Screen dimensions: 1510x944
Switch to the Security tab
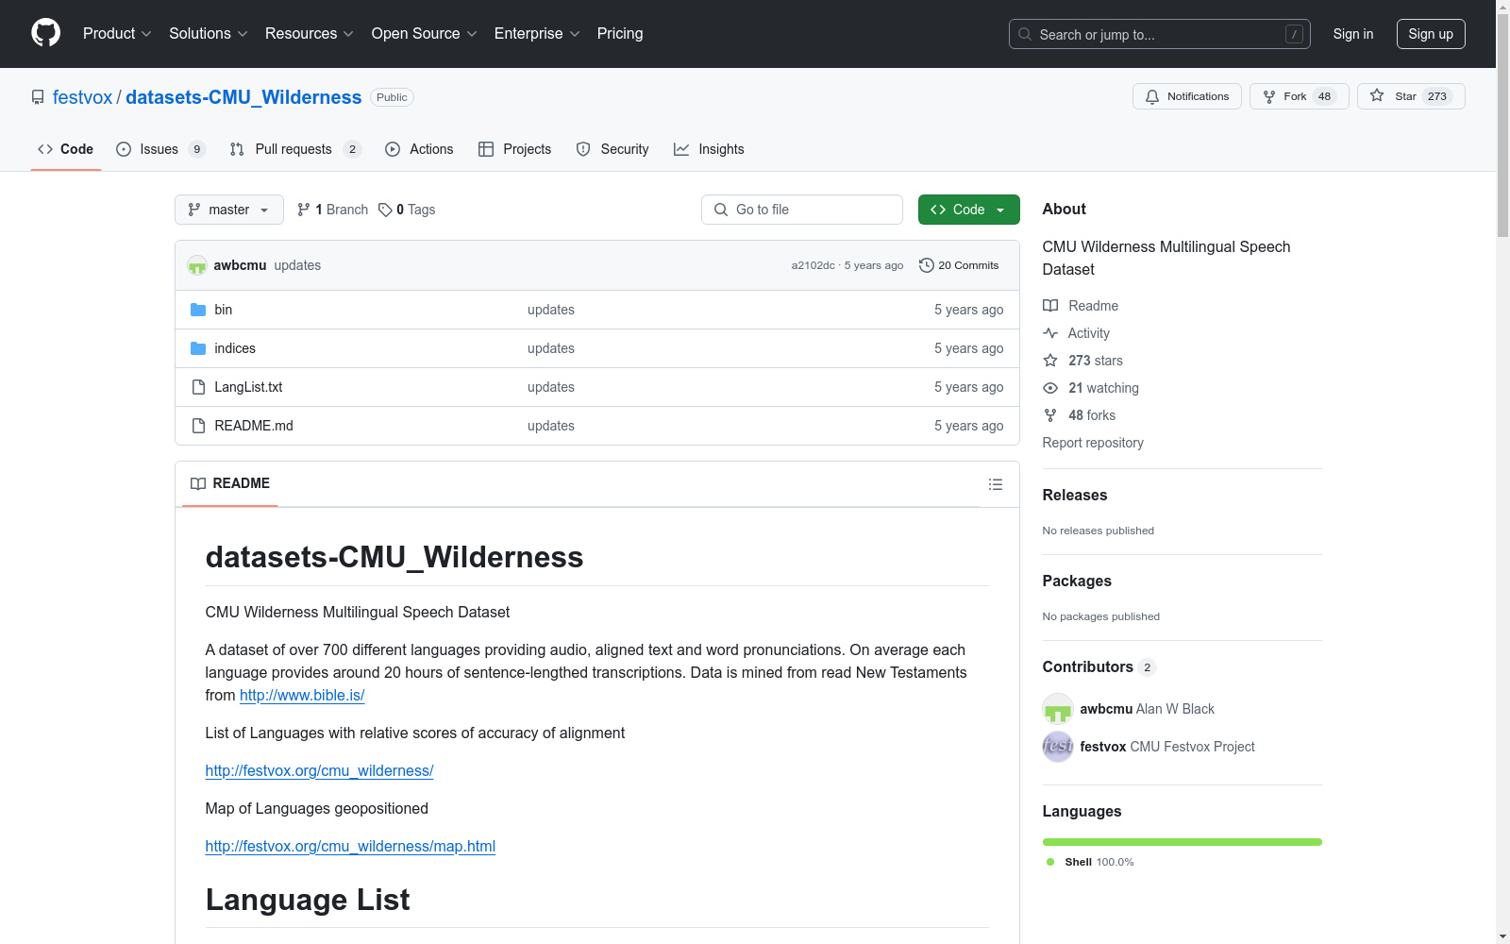click(x=612, y=149)
